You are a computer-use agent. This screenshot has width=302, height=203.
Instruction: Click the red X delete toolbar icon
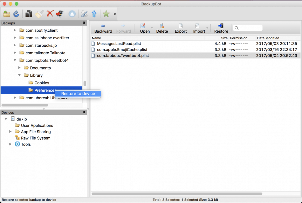[50, 14]
